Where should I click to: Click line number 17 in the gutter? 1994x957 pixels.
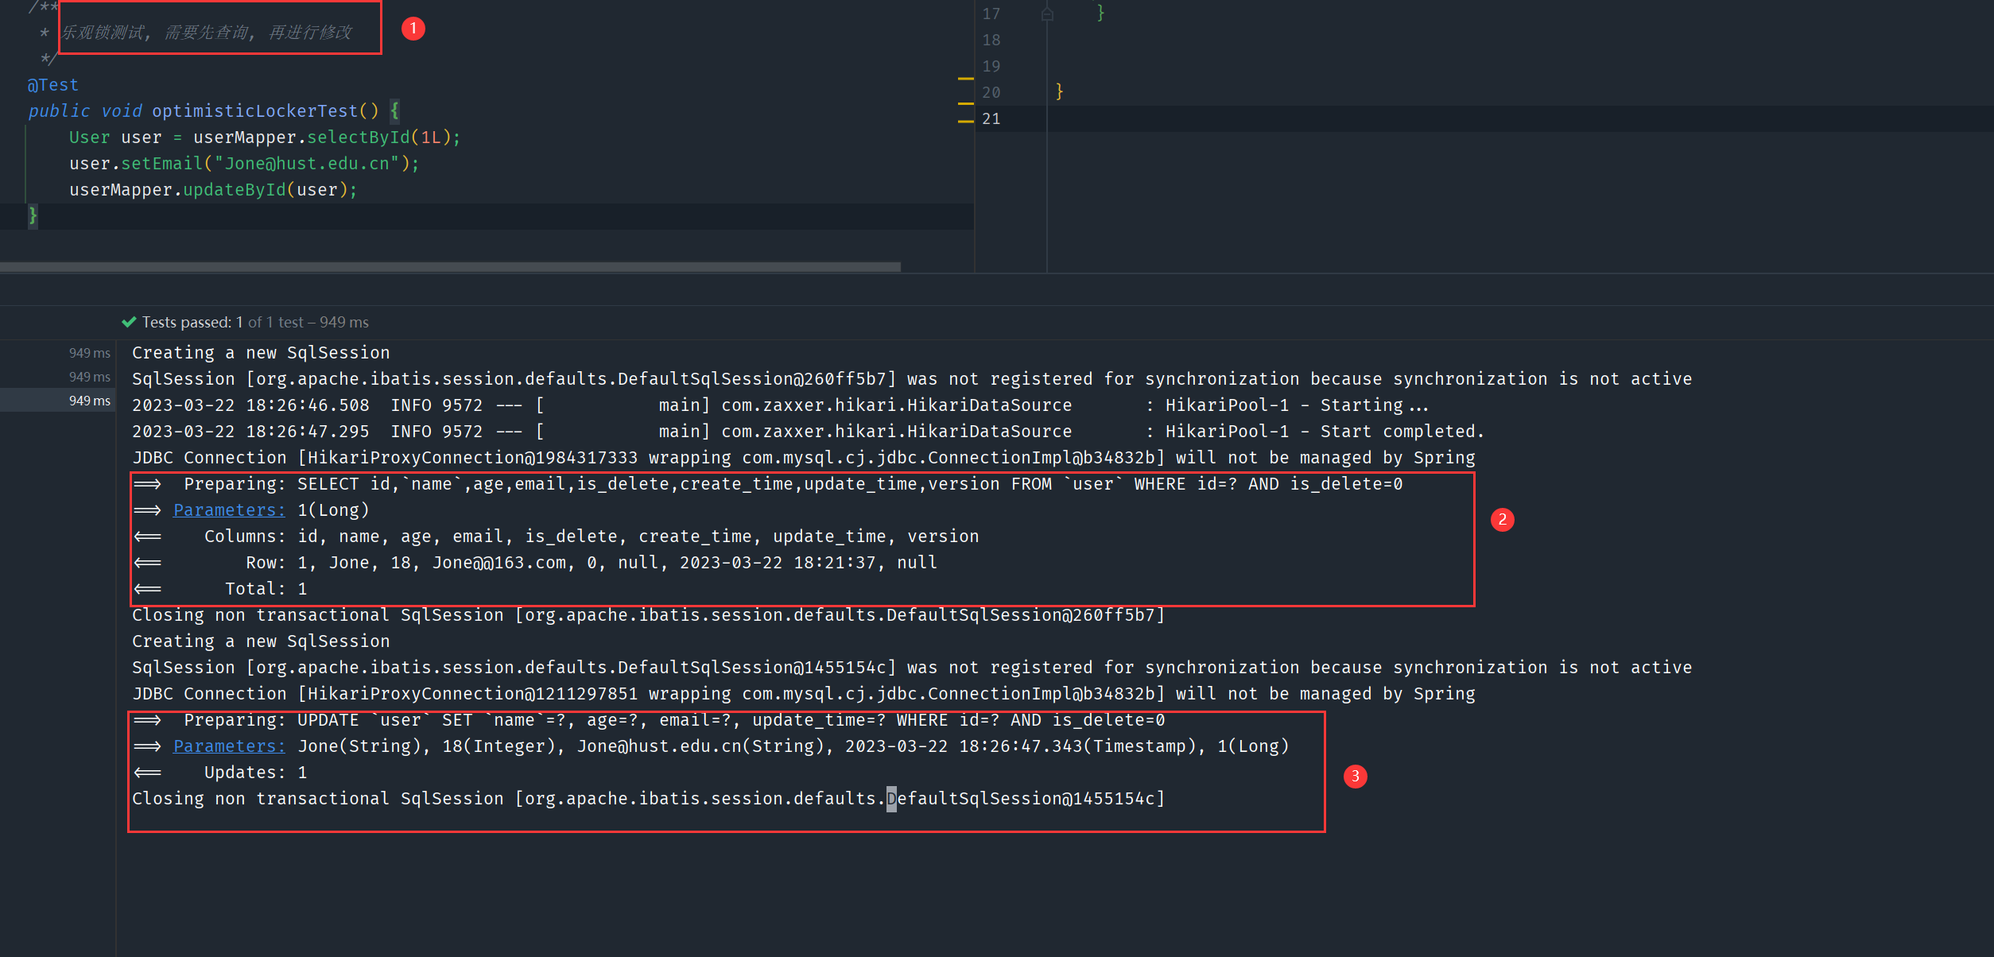[x=991, y=14]
